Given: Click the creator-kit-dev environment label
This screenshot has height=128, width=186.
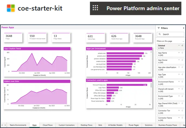Looking at the screenshot, I should pyautogui.click(x=101, y=61).
